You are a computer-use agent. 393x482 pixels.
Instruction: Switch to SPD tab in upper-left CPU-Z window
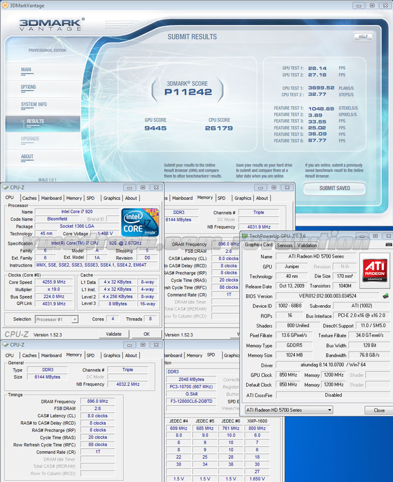91,198
